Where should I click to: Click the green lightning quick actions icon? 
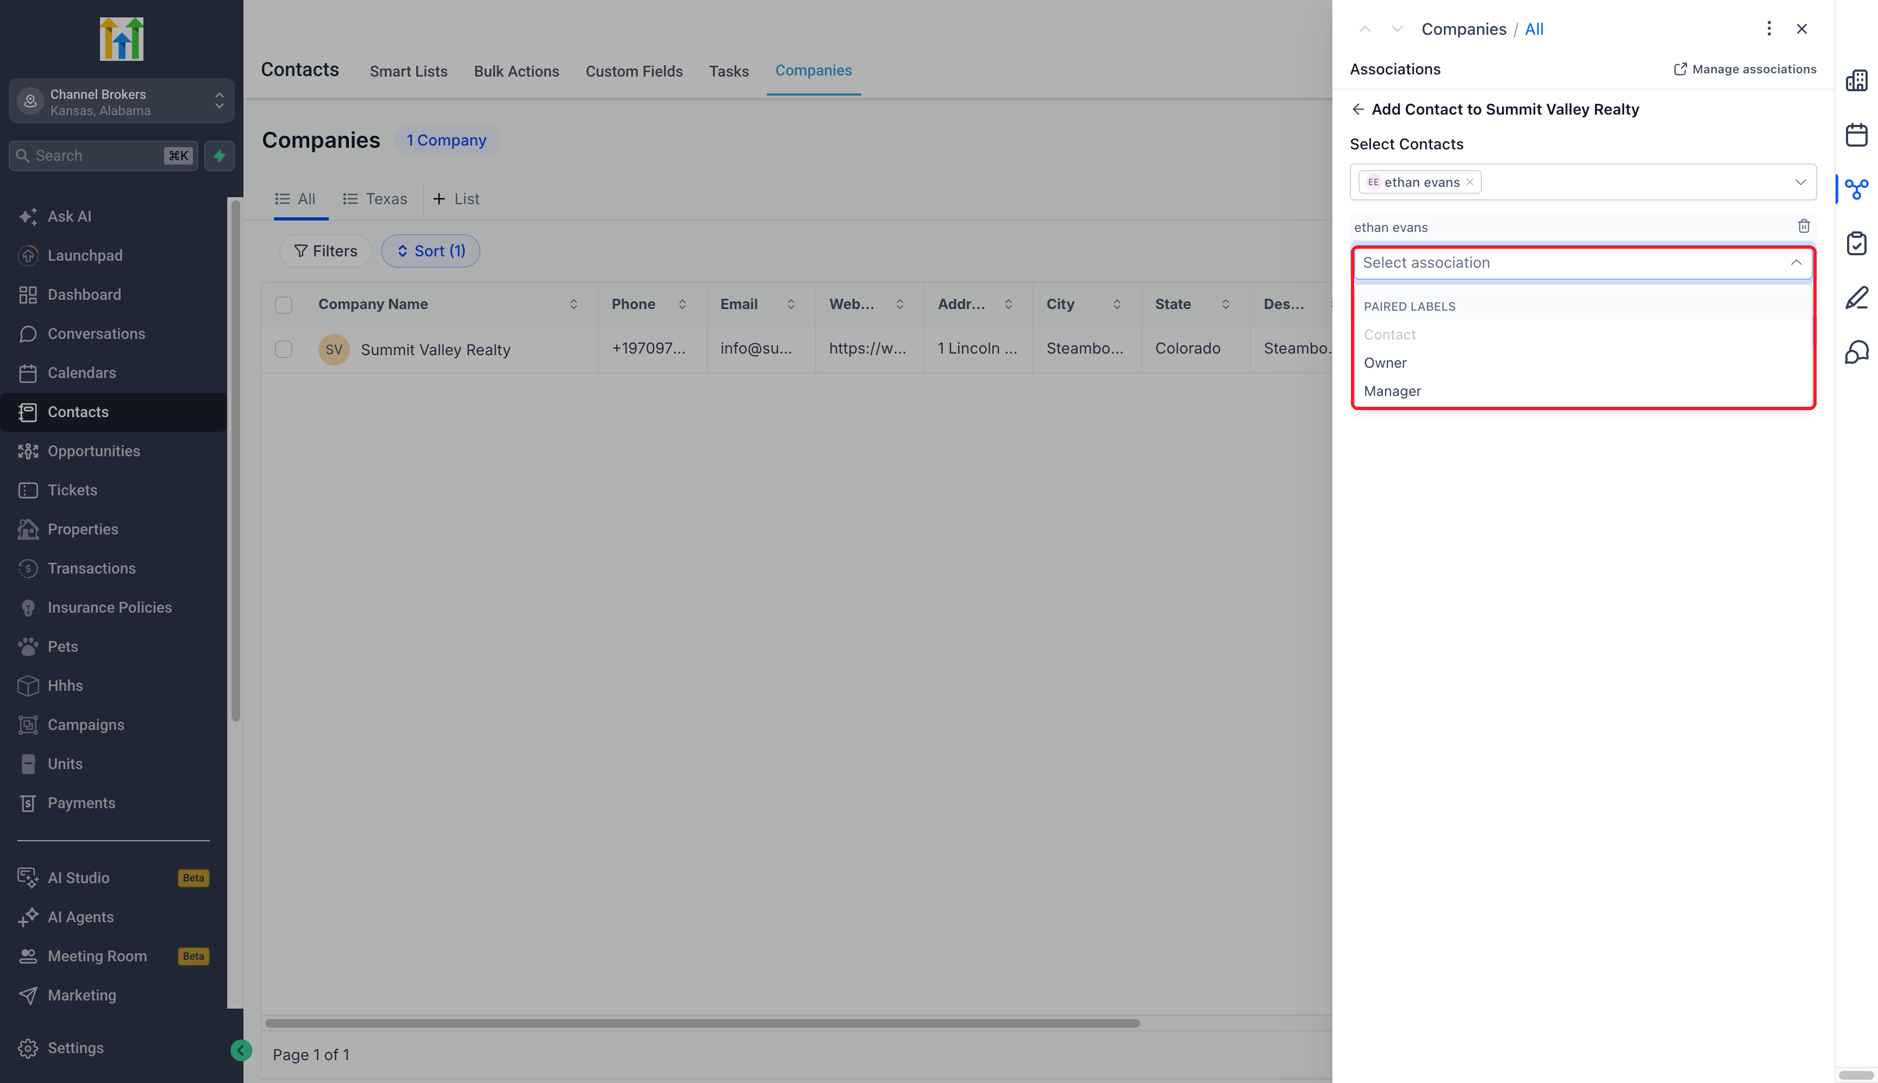[x=220, y=155]
